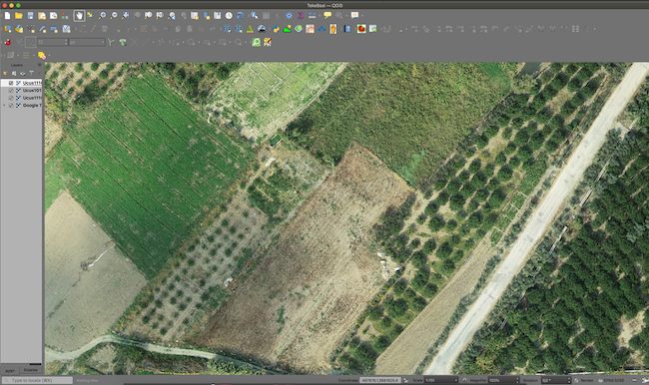This screenshot has height=385, width=649.
Task: Add a new layer group
Action: [x=14, y=73]
